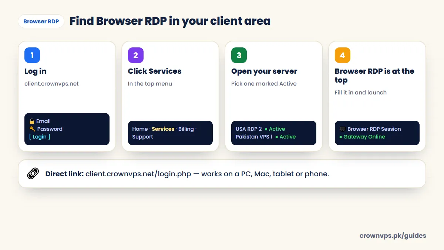Click the Fill it in and launch text
The width and height of the screenshot is (444, 250).
(x=360, y=93)
